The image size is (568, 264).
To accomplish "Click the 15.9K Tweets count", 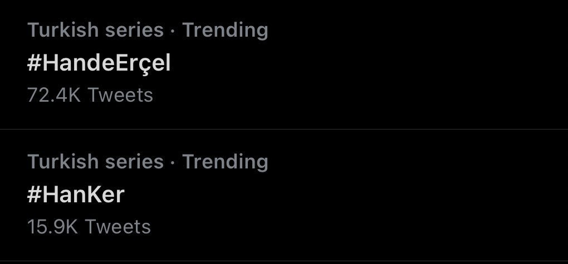I will click(x=89, y=227).
